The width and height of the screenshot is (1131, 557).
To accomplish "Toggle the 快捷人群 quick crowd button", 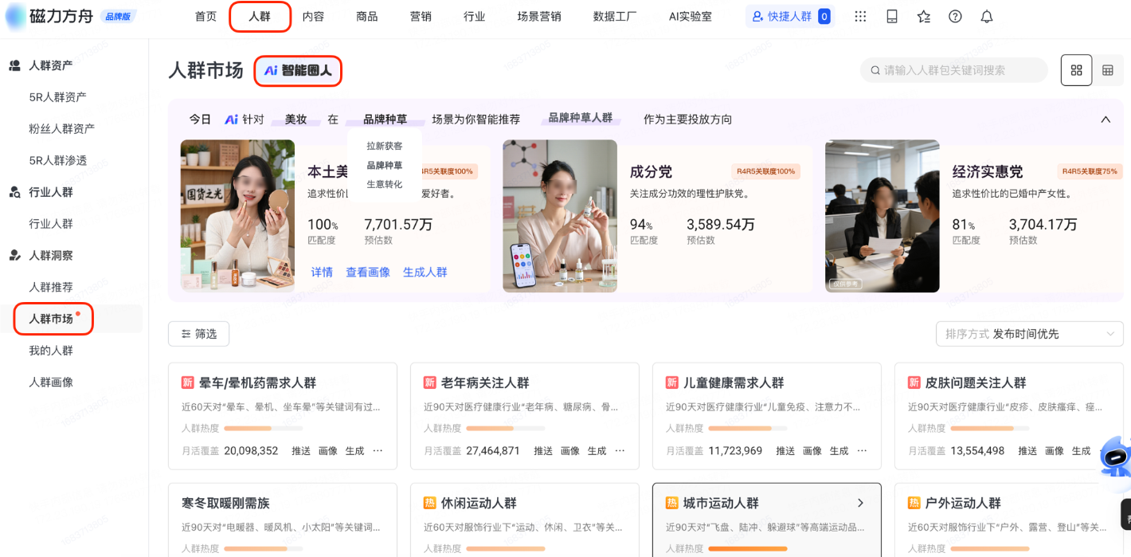I will (789, 16).
